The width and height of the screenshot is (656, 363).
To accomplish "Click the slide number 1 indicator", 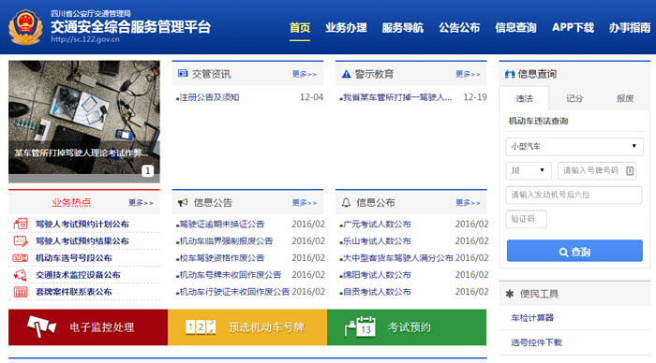I will coord(148,170).
